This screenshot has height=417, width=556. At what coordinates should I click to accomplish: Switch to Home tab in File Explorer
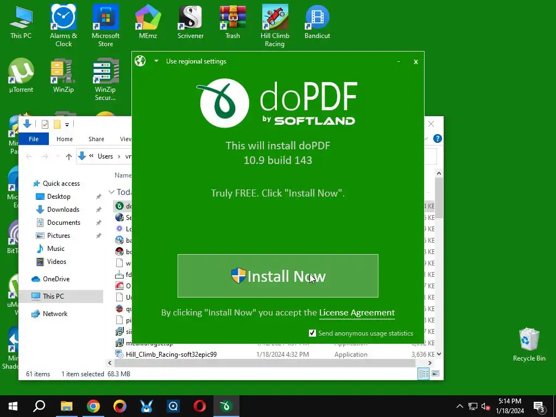point(65,139)
